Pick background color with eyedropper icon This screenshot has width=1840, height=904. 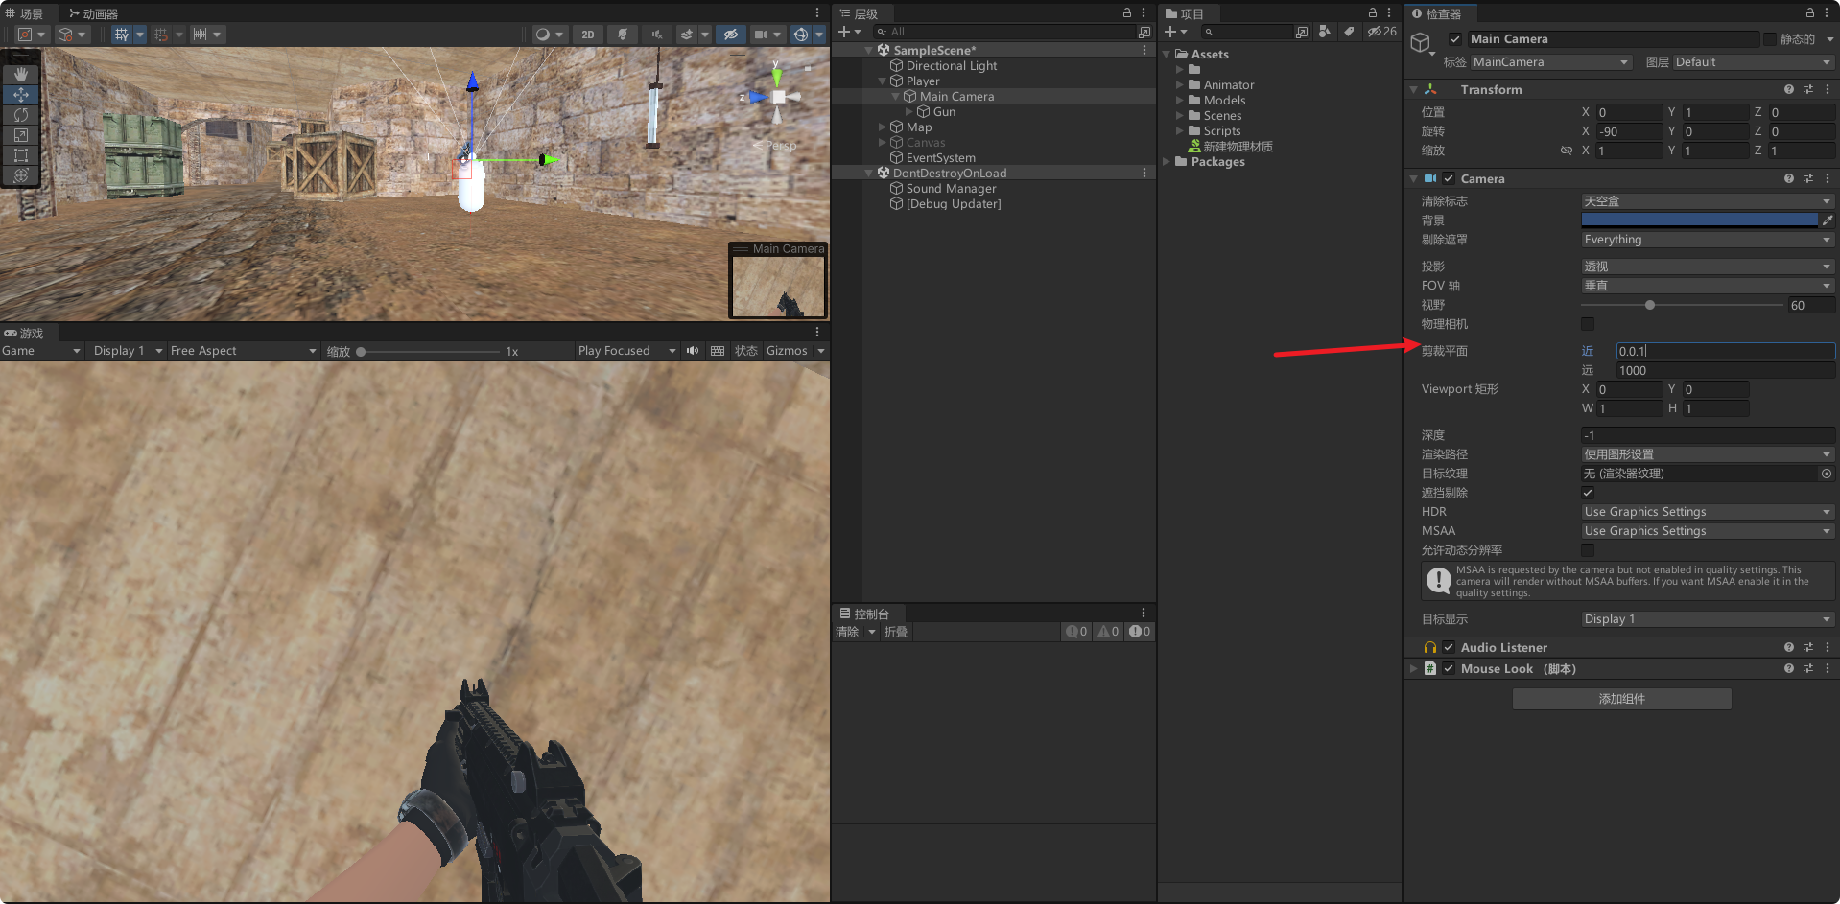1827,220
